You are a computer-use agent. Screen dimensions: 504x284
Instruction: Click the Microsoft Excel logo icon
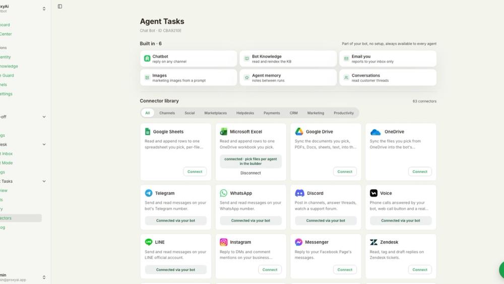[x=223, y=132]
